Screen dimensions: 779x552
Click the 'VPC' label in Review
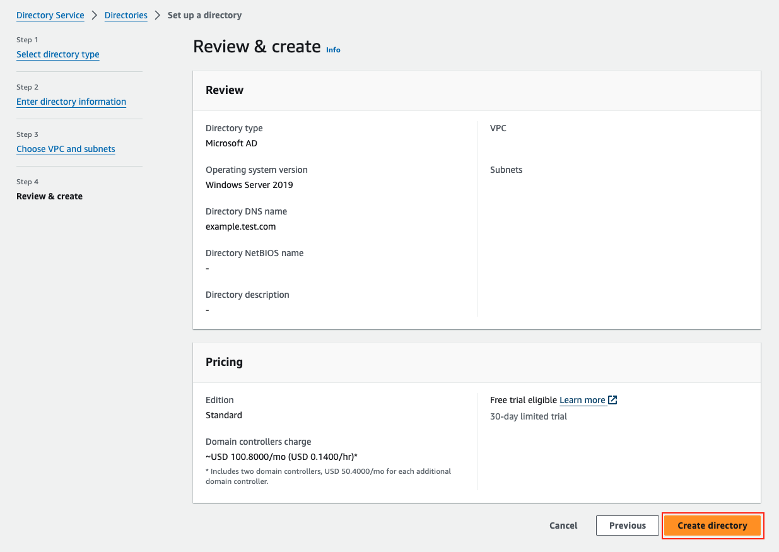click(498, 128)
